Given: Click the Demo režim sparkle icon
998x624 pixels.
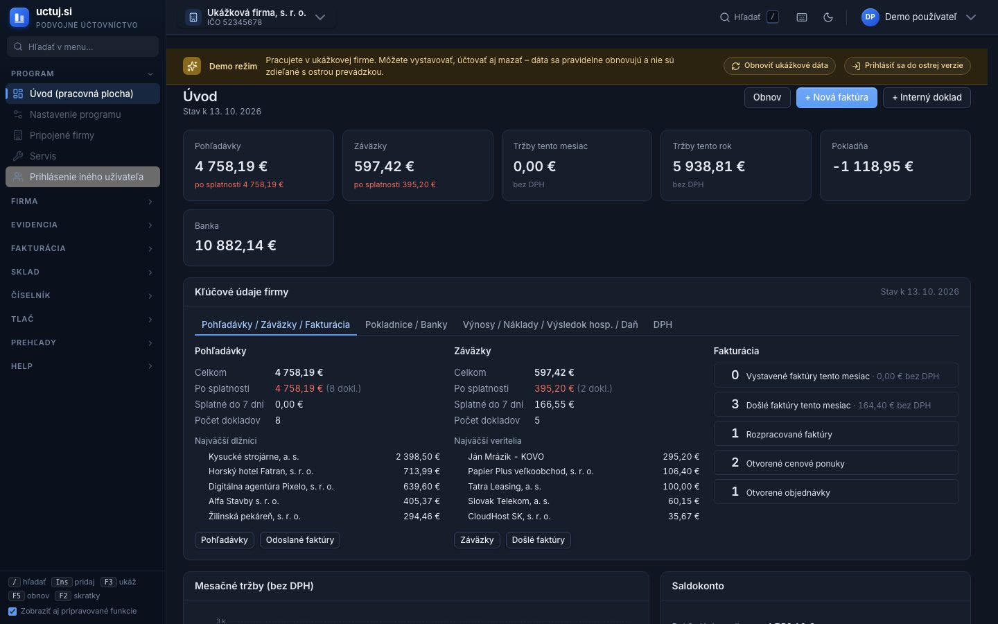Looking at the screenshot, I should click(192, 66).
